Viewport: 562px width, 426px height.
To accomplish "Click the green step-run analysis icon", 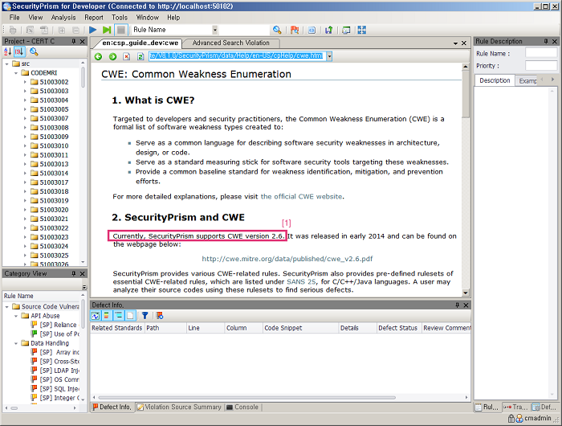I will [107, 30].
